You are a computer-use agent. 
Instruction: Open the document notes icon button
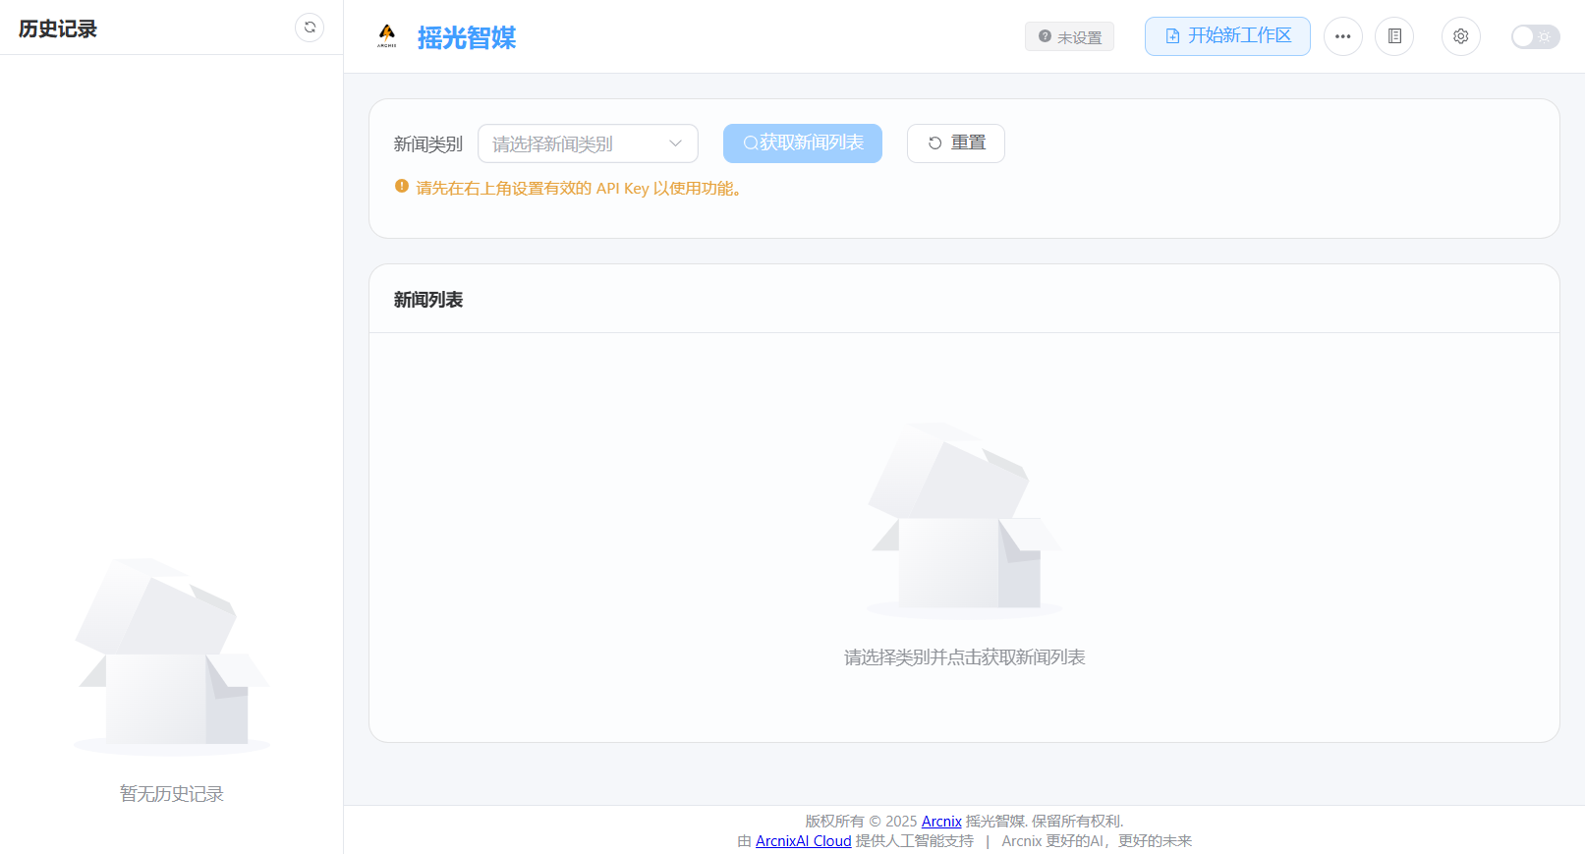tap(1393, 36)
